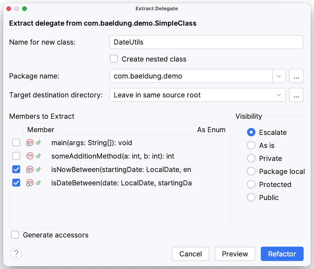The width and height of the screenshot is (314, 269).
Task: Open package browser ellipsis button
Action: point(296,76)
